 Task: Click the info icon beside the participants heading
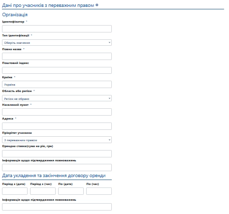[x=97, y=5]
